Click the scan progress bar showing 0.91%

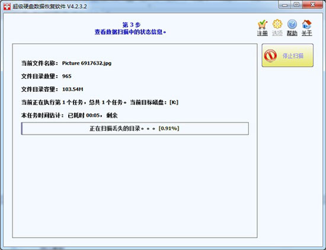click(135, 129)
